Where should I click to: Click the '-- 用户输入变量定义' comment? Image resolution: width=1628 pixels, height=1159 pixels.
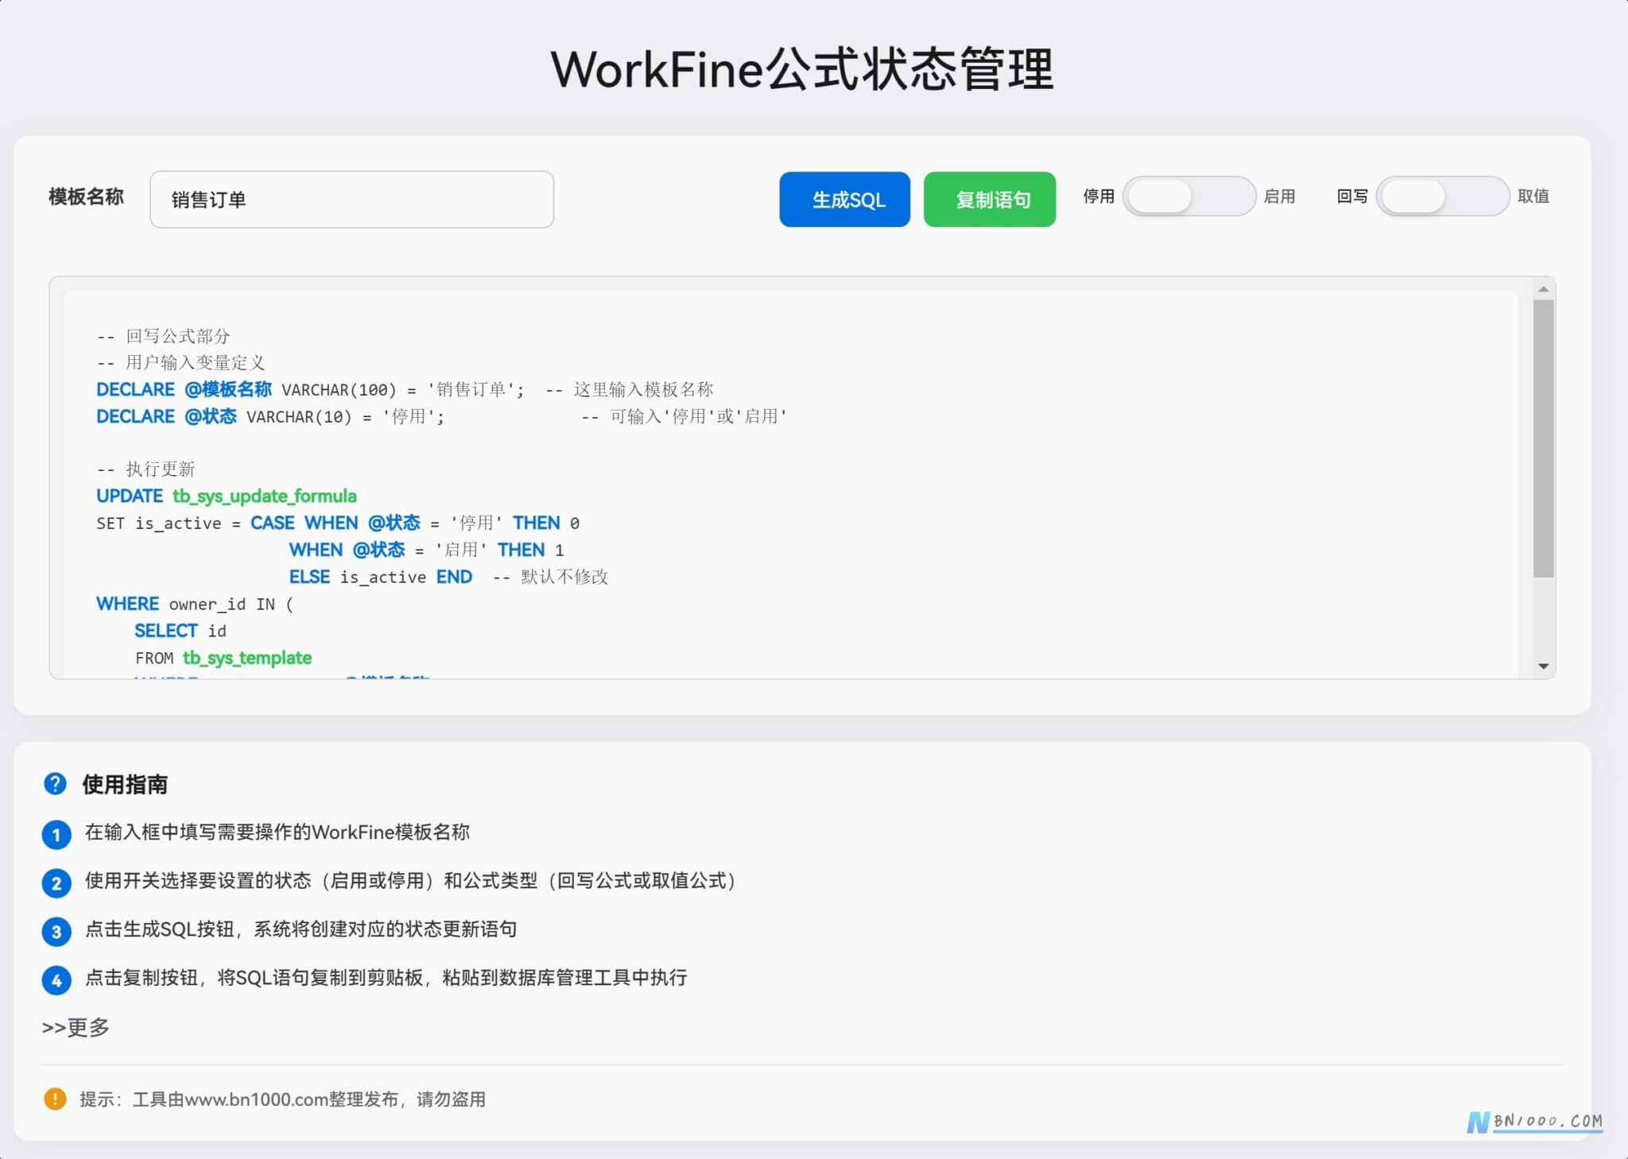[x=180, y=363]
